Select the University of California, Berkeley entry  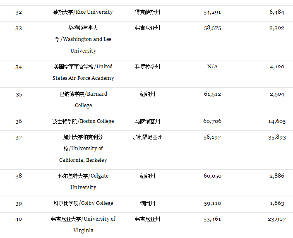point(83,148)
